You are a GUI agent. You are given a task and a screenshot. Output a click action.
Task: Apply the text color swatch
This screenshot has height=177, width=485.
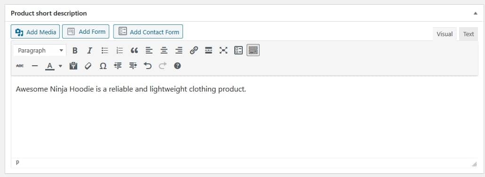[x=50, y=66]
